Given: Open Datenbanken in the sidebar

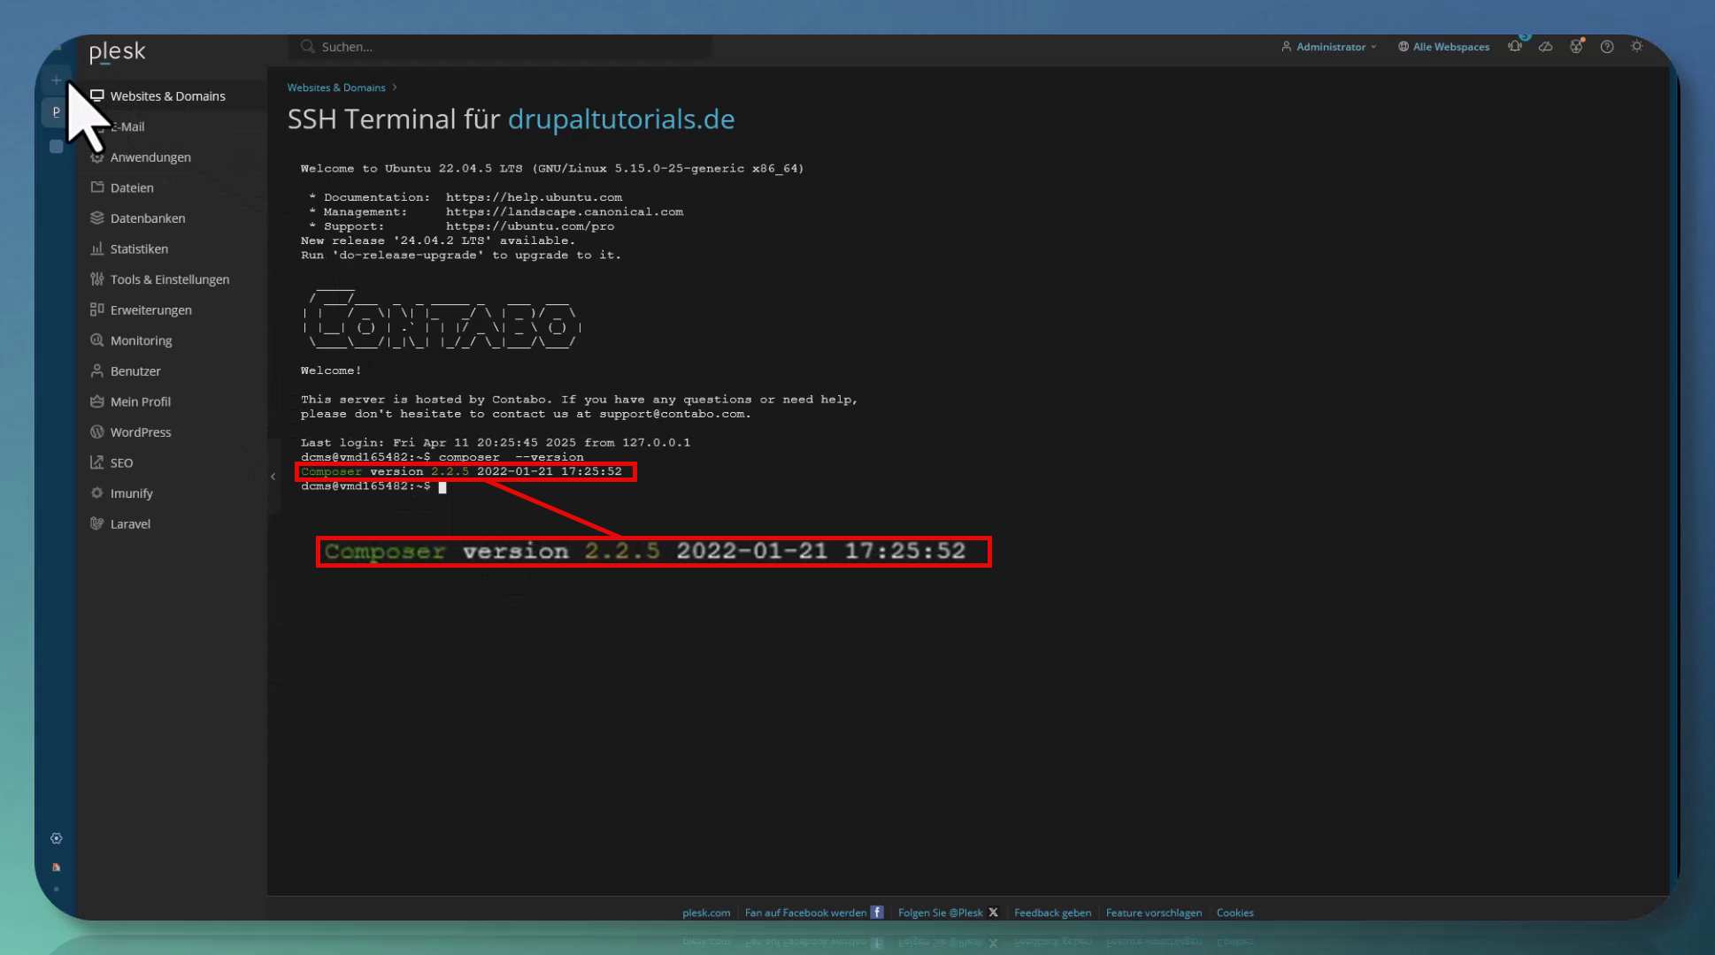Looking at the screenshot, I should tap(147, 218).
